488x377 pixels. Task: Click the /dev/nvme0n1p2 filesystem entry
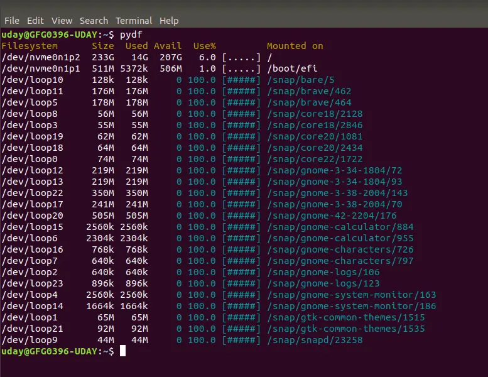[x=41, y=58]
